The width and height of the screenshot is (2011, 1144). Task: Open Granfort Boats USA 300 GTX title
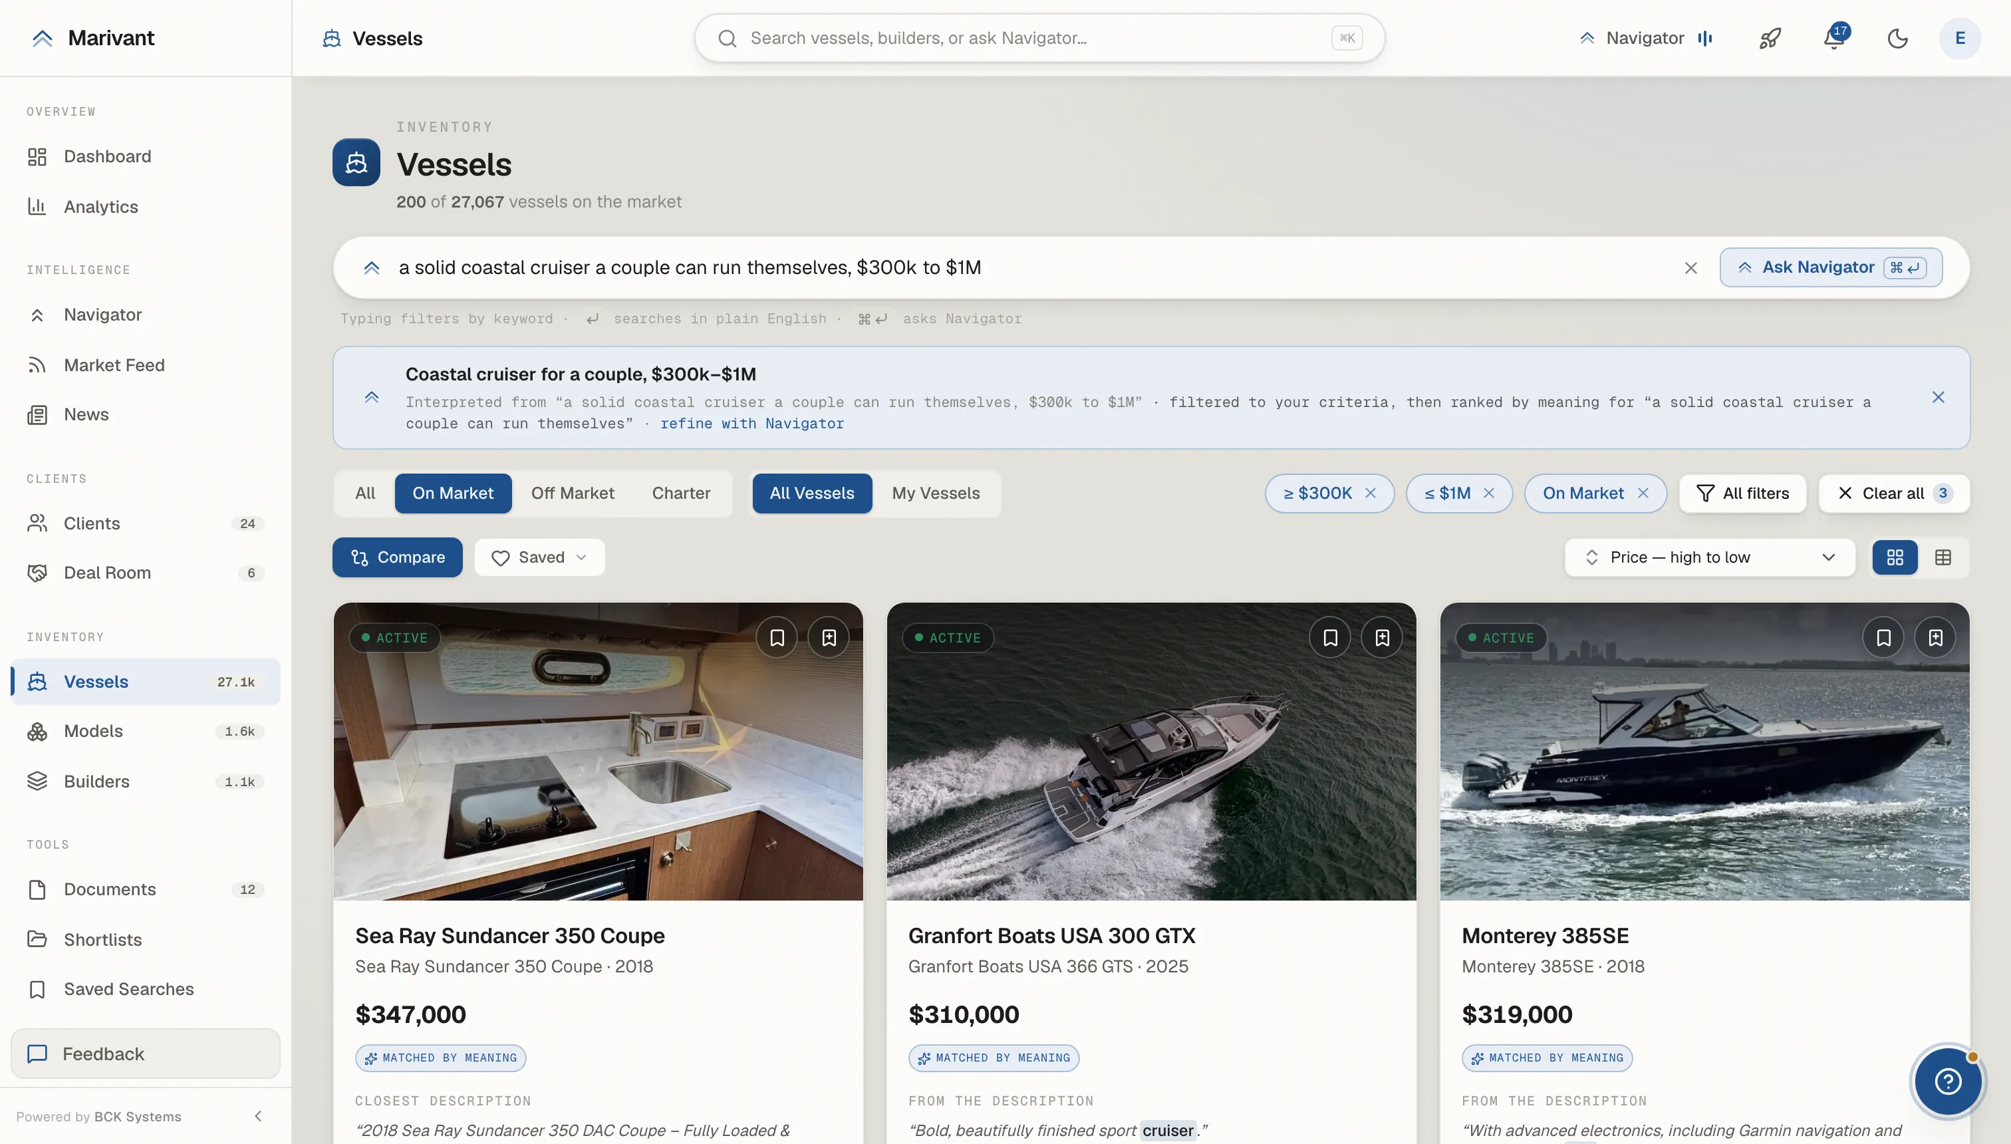pos(1052,936)
